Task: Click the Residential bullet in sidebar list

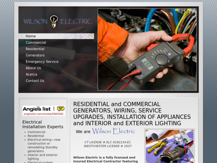Action: pos(36,136)
